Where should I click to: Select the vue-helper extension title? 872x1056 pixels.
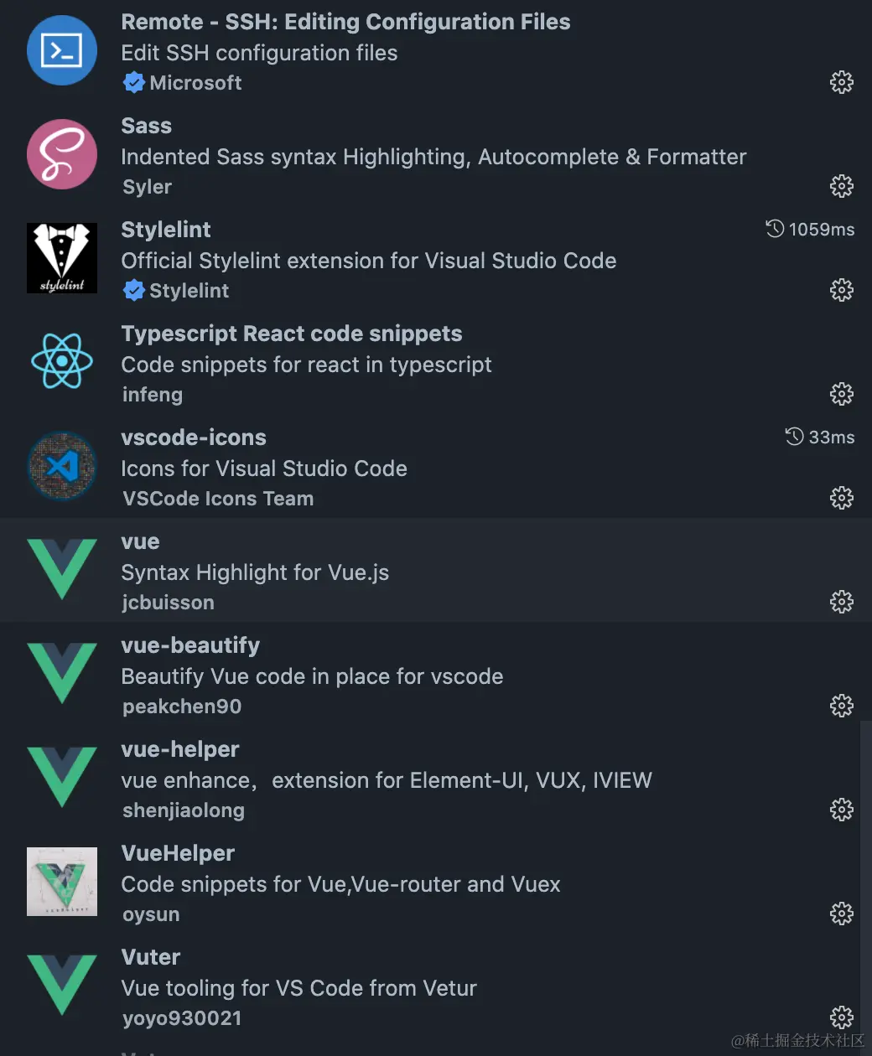pos(180,749)
